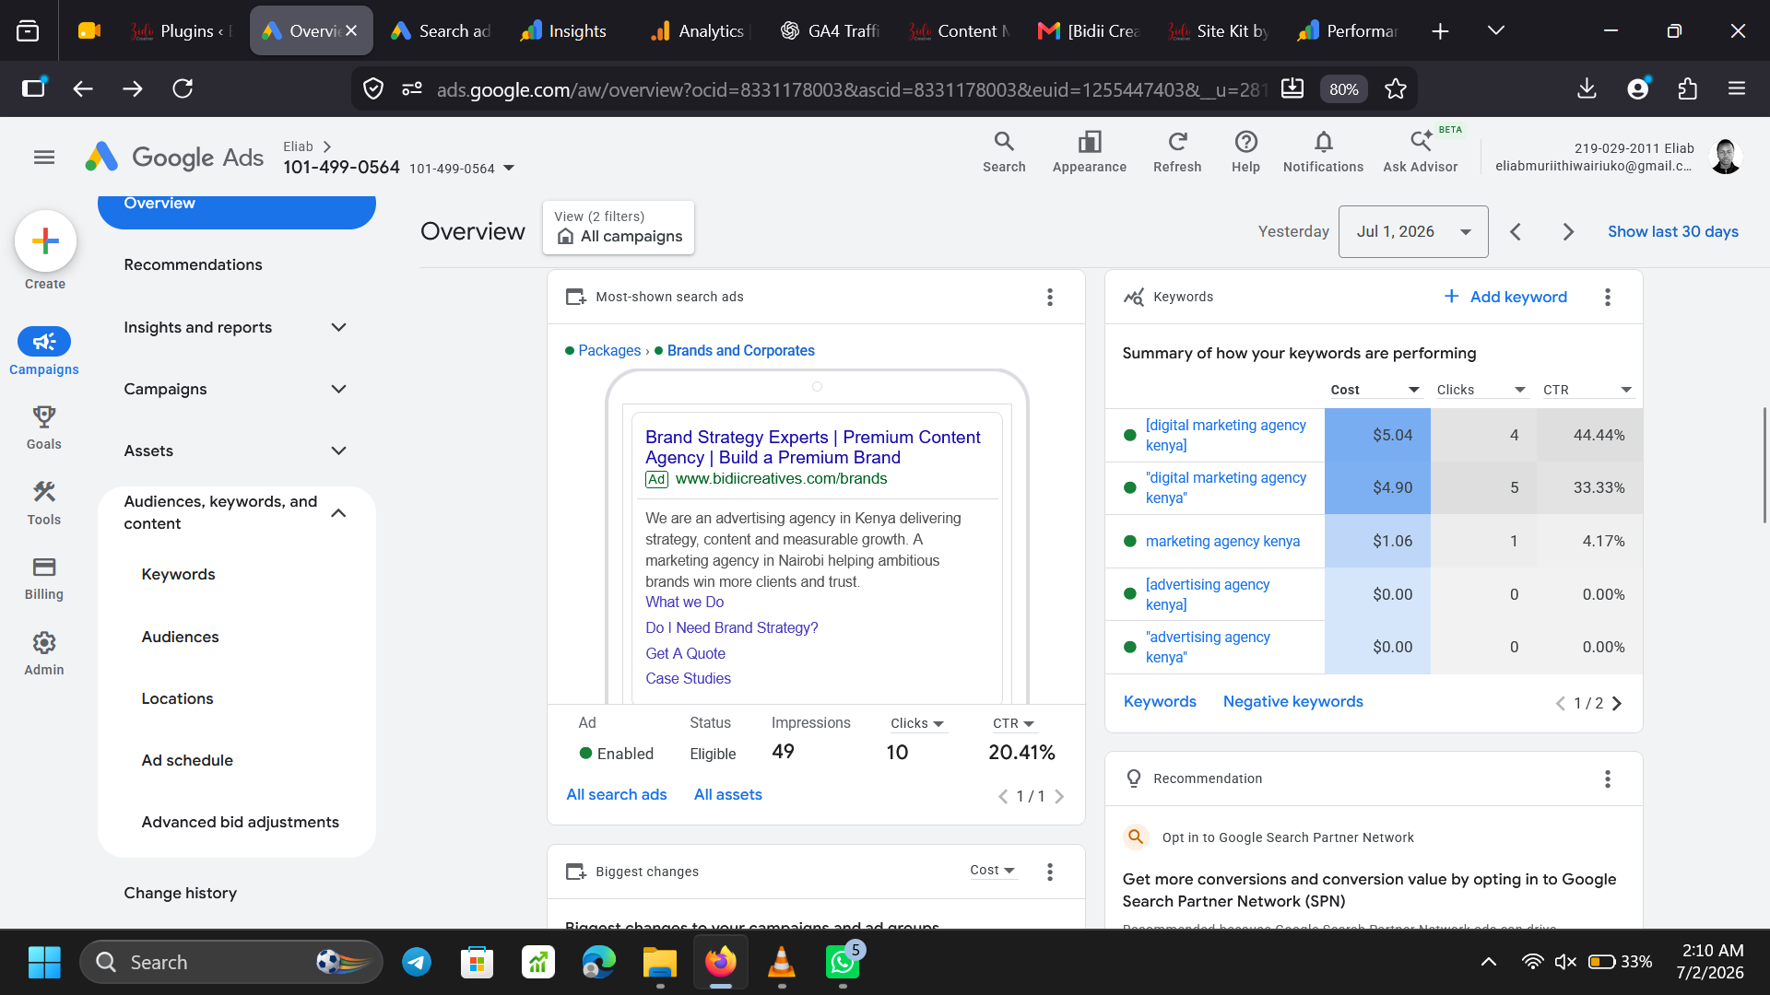This screenshot has width=1770, height=995.
Task: Open browser extensions puzzle icon
Action: pyautogui.click(x=1687, y=88)
